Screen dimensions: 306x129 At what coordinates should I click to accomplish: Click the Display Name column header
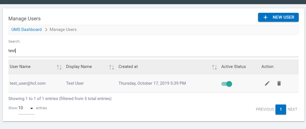(79, 67)
